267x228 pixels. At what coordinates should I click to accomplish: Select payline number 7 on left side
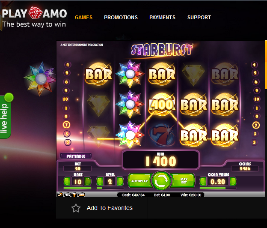click(66, 125)
